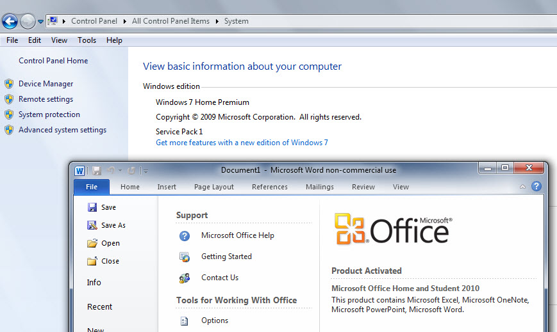Click the blue Help question mark icon in Word

point(536,186)
